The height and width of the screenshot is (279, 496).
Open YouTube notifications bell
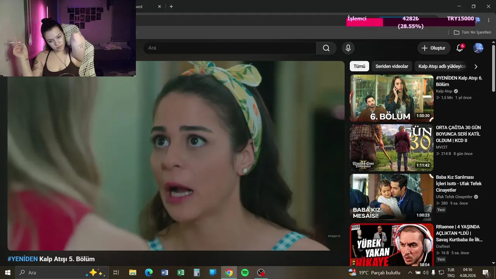[460, 48]
